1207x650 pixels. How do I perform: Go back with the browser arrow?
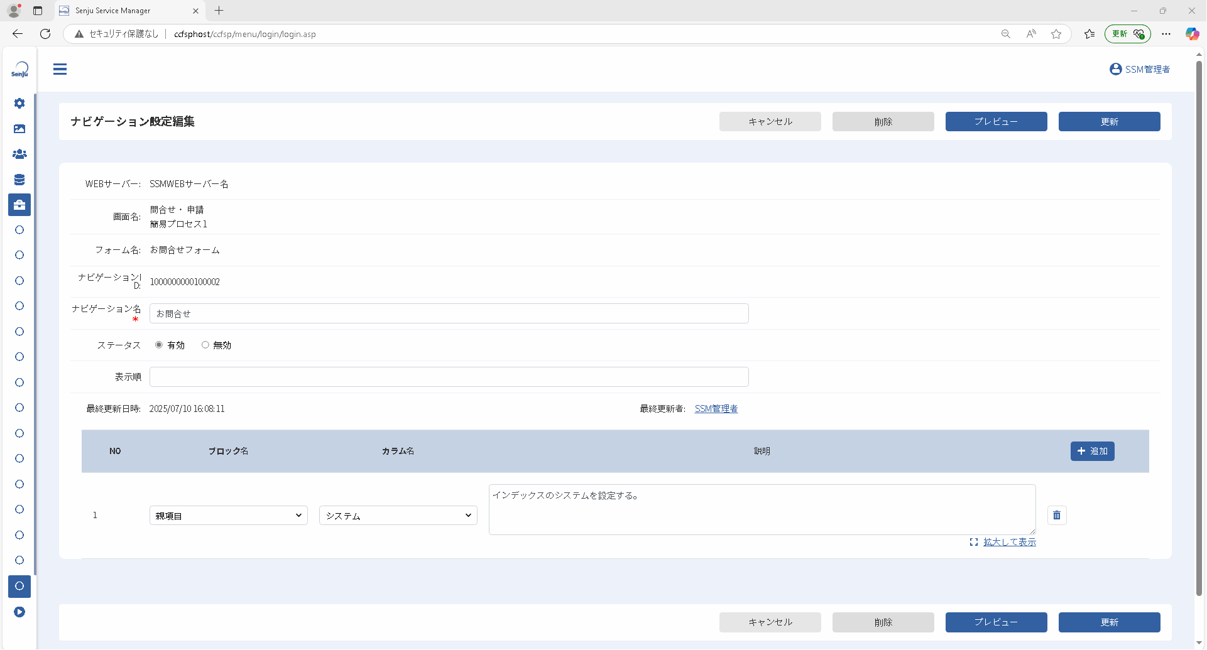pos(18,34)
